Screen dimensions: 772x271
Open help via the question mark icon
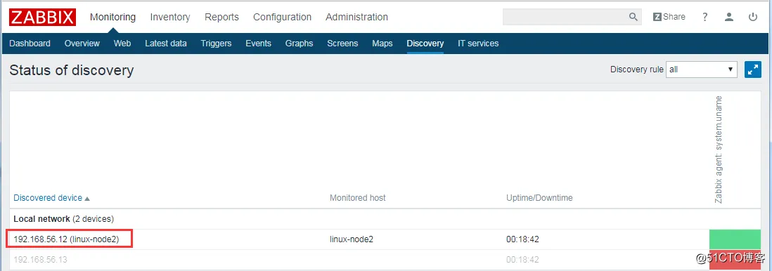(x=705, y=17)
